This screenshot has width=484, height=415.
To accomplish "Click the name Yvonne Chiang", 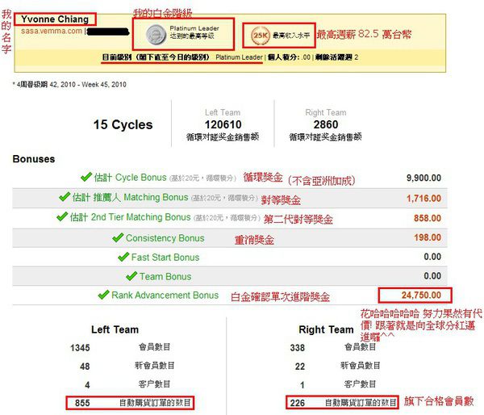I will [55, 19].
